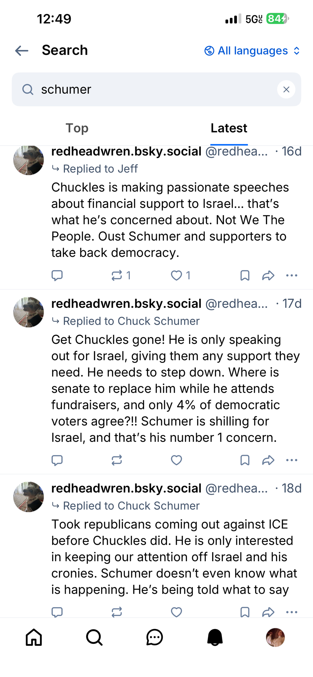
Task: Share the 16d post
Action: [268, 276]
